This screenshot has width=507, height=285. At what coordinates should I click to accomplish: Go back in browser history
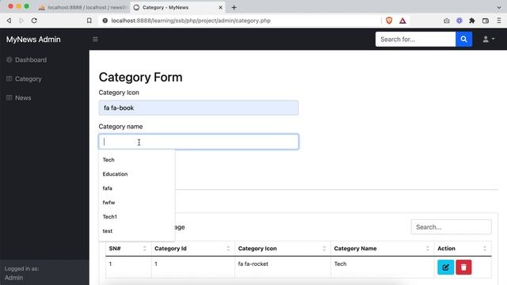(x=9, y=21)
